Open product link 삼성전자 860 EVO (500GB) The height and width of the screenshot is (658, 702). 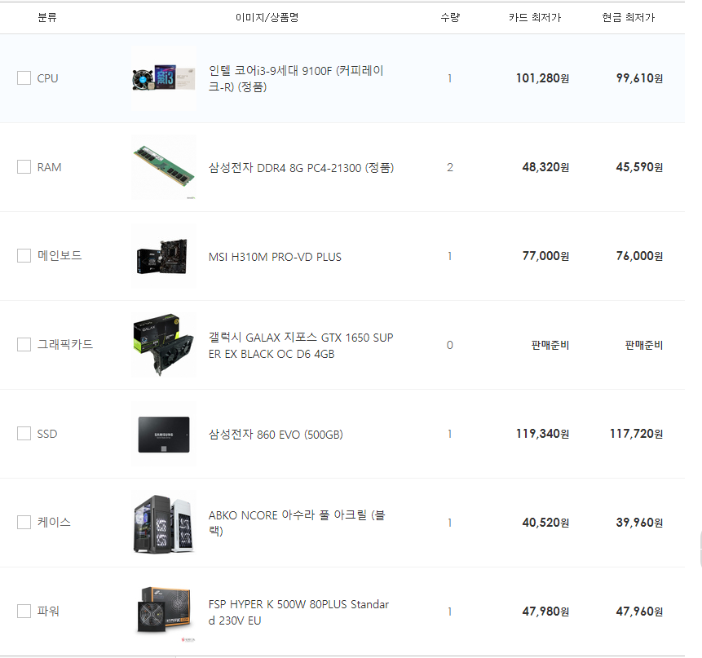276,435
